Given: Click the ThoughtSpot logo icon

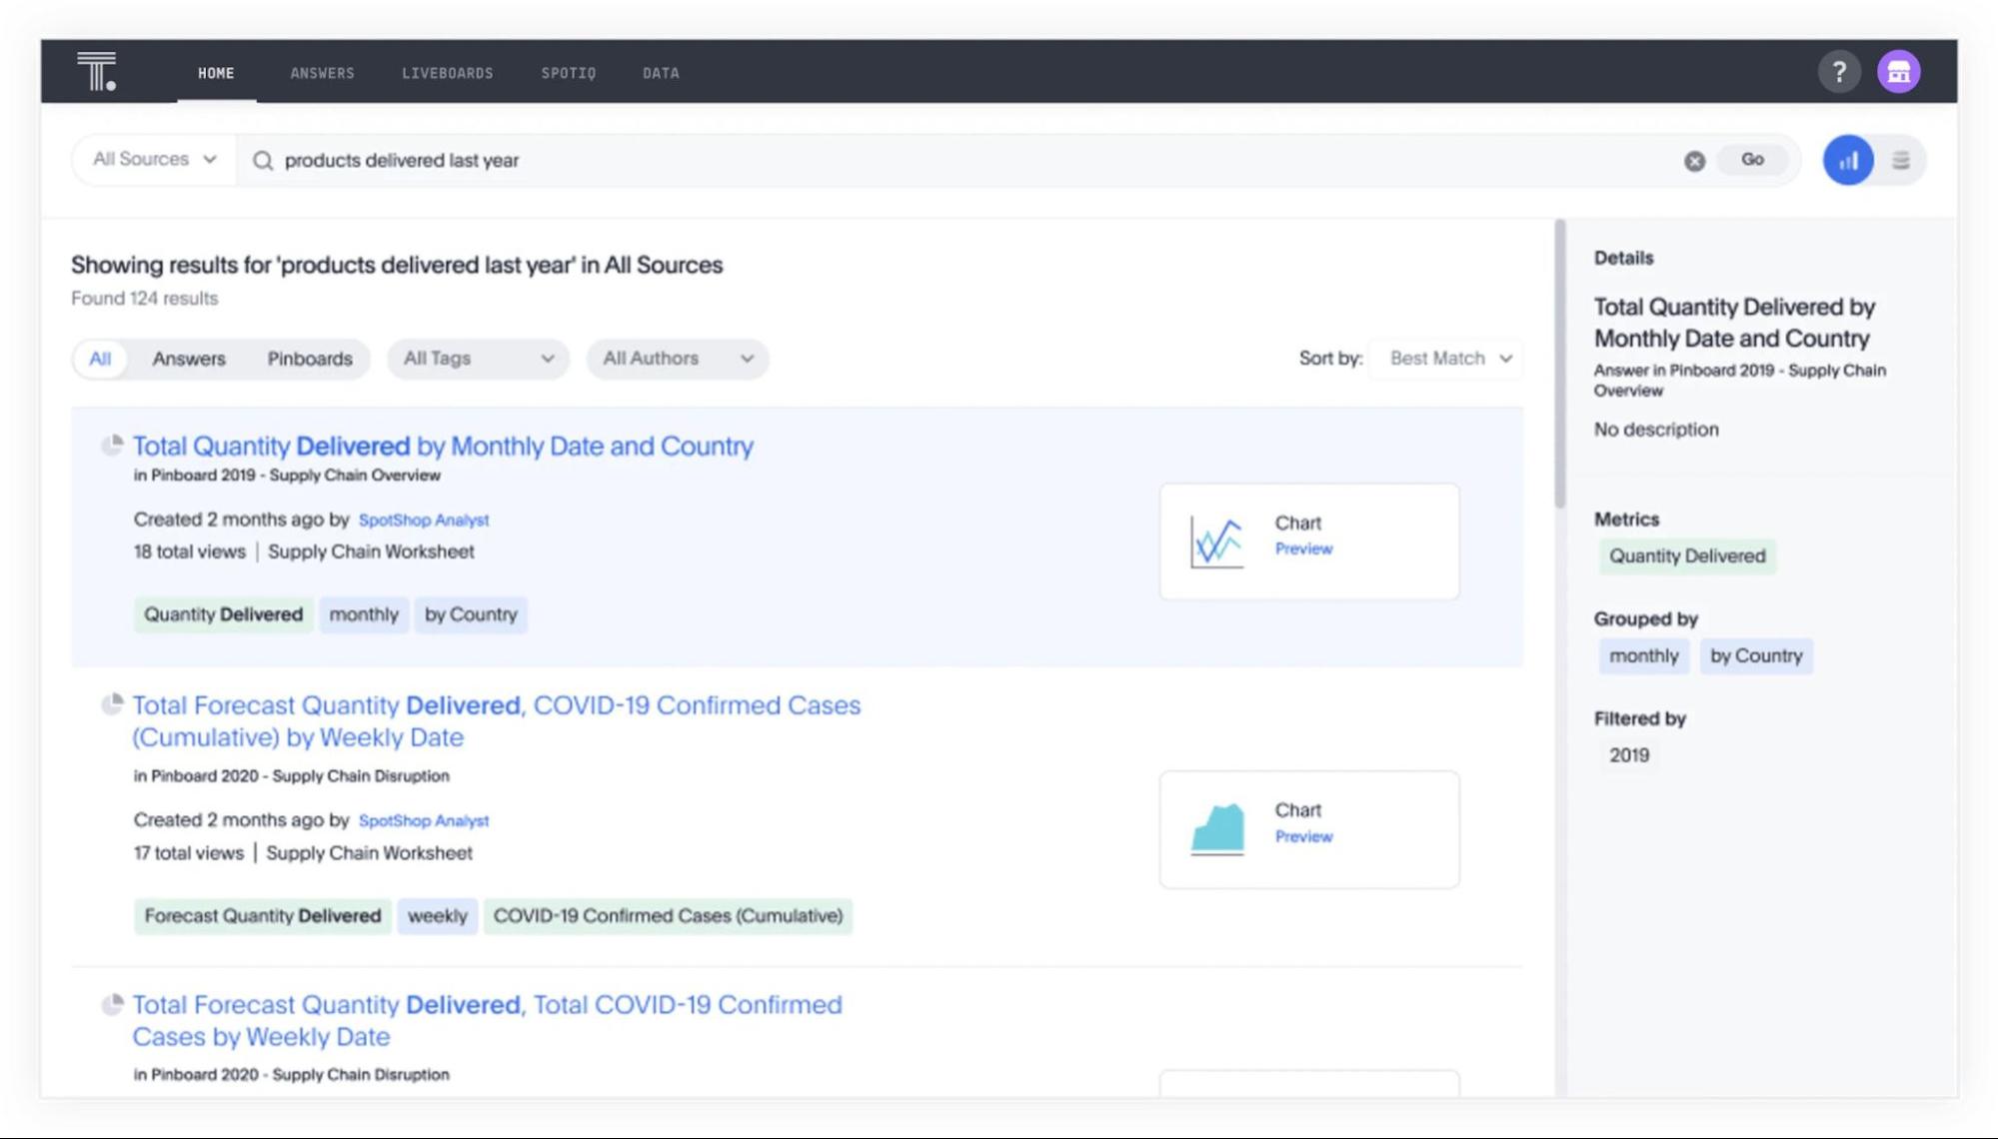Looking at the screenshot, I should [95, 70].
